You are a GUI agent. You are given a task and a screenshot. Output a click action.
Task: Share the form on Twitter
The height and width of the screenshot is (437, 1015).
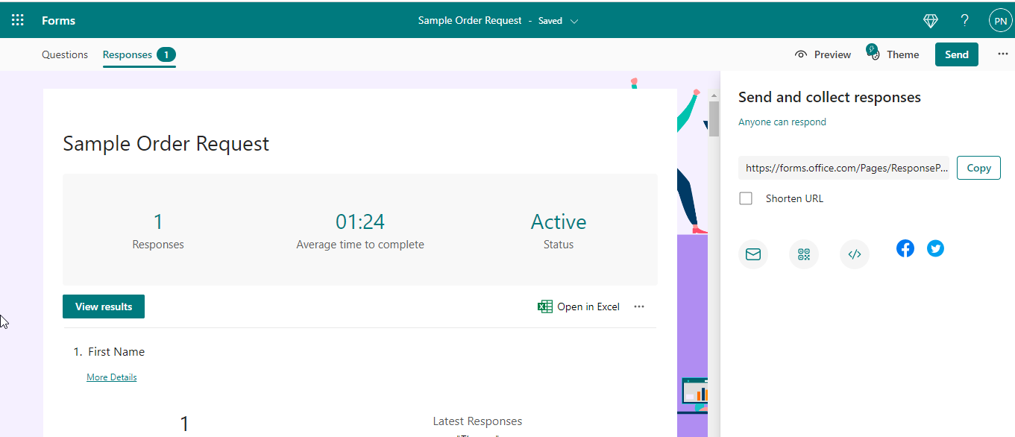coord(936,248)
